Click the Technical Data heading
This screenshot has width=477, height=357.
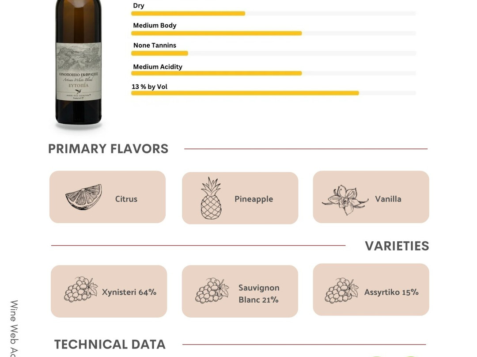[x=110, y=345]
